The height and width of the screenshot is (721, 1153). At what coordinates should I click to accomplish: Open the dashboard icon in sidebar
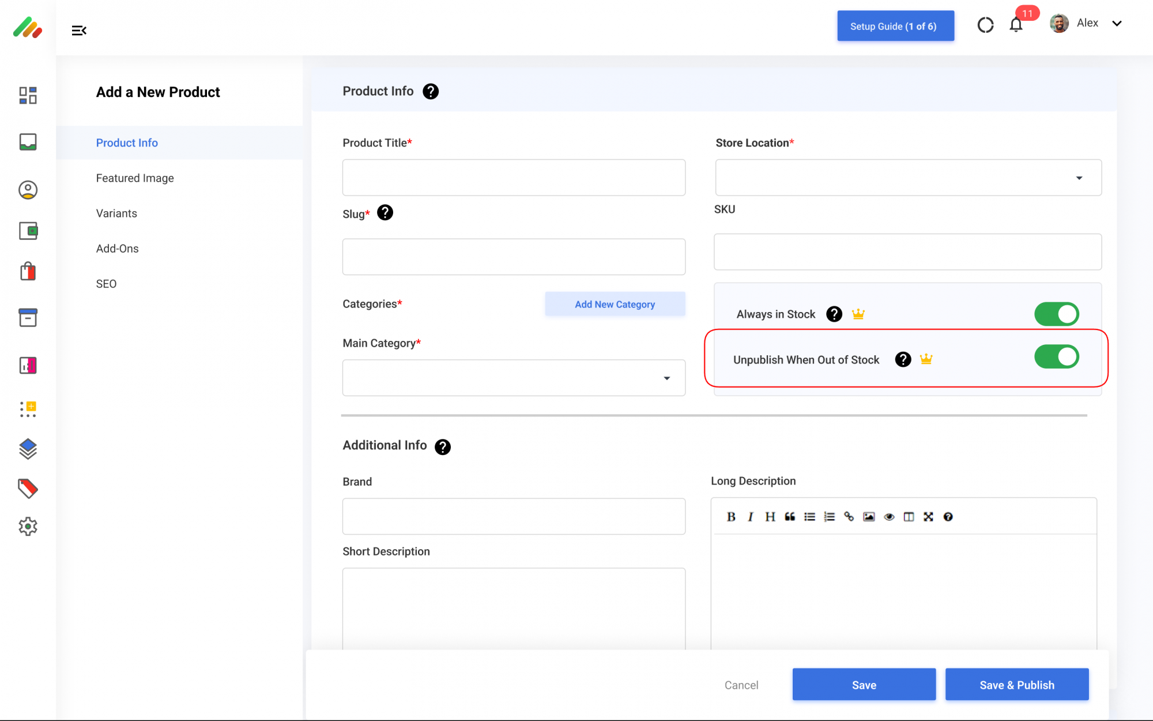(28, 95)
